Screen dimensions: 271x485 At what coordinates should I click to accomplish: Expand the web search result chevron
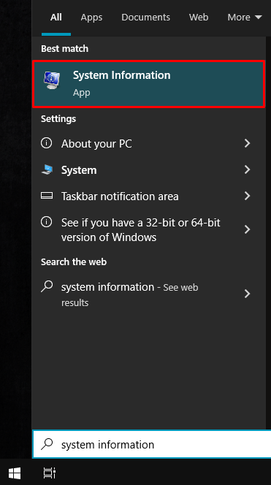[247, 294]
